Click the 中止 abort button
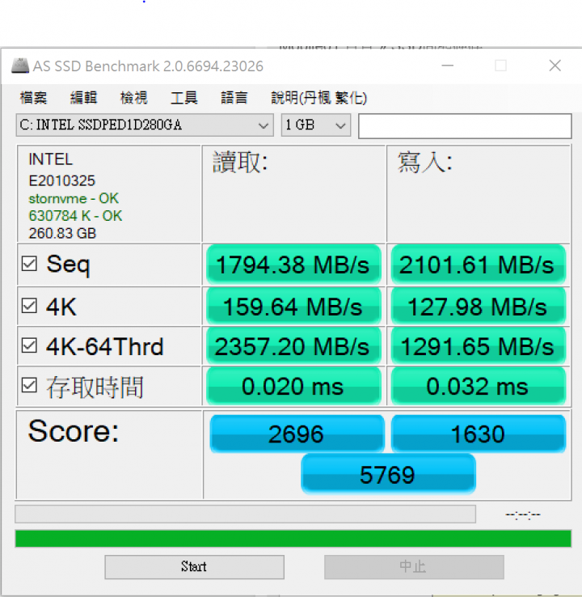Screen dimensions: 582x597 point(414,567)
